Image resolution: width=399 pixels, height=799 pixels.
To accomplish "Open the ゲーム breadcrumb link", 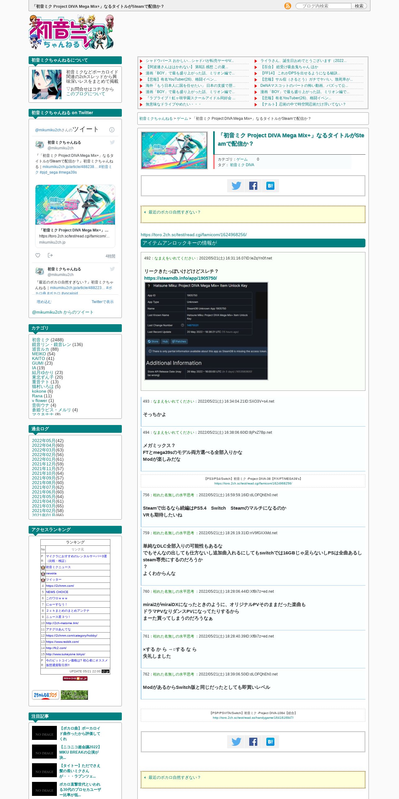I will (x=182, y=119).
